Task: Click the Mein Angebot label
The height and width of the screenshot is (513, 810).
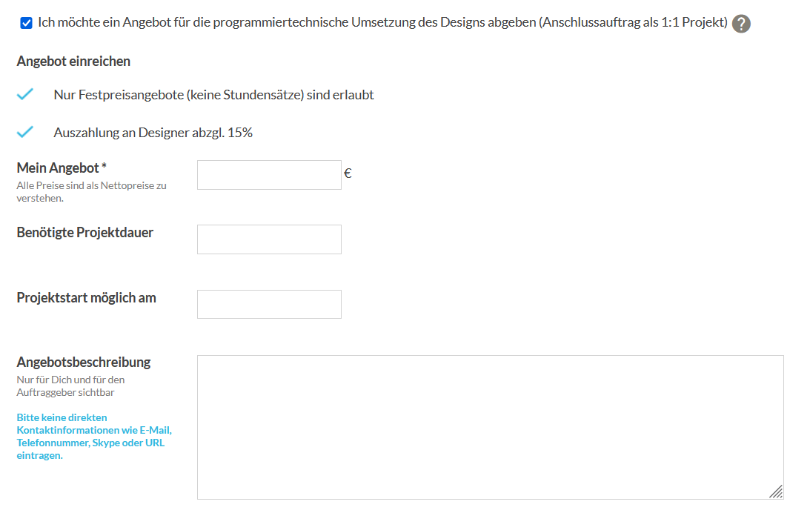Action: [62, 168]
